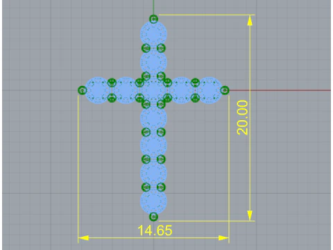Image resolution: width=333 pixels, height=250 pixels.
Task: Click the right arrowhead of the 14.65 dimension
Action: click(x=223, y=237)
